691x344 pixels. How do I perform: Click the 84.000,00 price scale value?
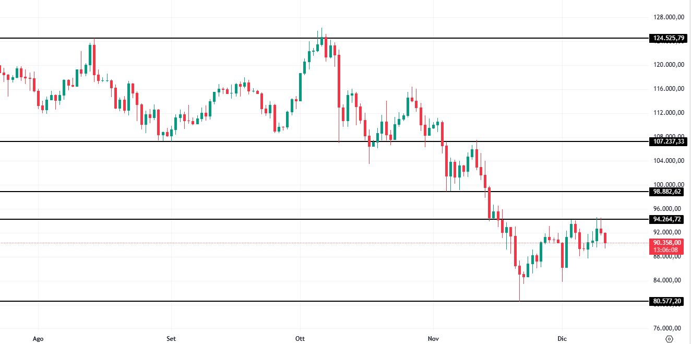point(668,281)
